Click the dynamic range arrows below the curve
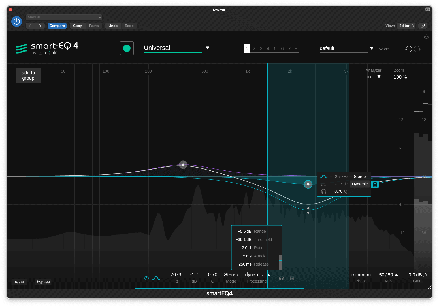 (x=308, y=210)
